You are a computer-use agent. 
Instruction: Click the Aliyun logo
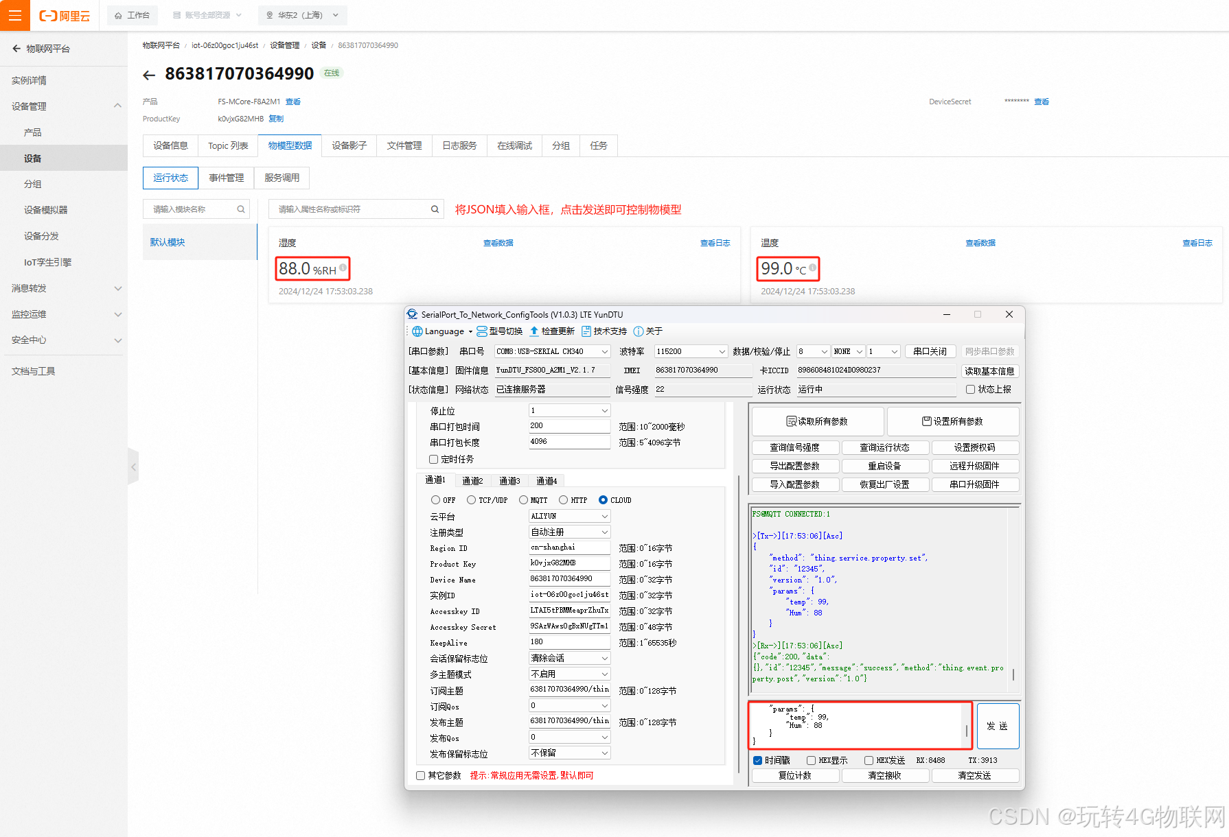(65, 15)
